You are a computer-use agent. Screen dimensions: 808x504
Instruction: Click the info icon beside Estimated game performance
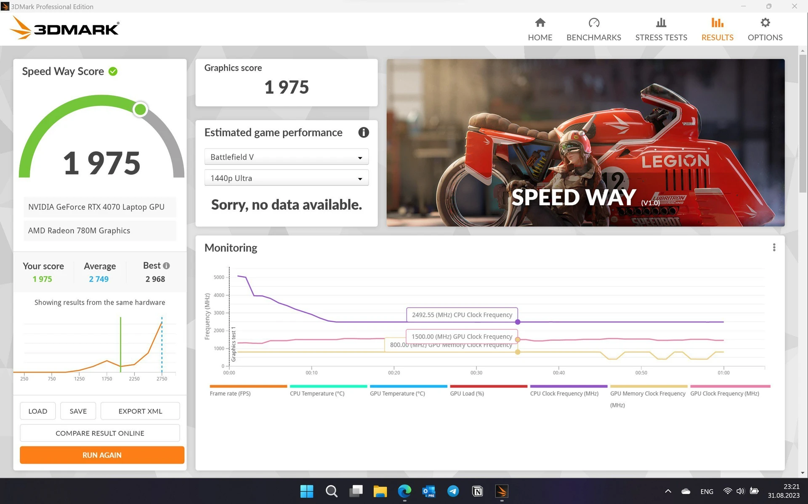[364, 132]
